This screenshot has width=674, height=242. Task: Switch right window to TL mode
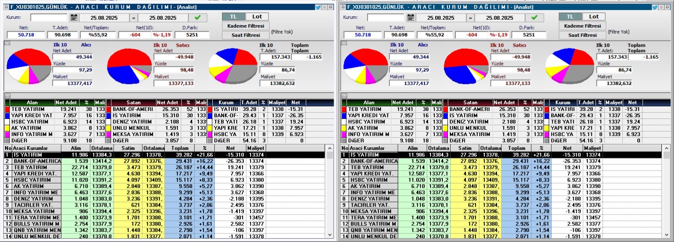point(570,17)
